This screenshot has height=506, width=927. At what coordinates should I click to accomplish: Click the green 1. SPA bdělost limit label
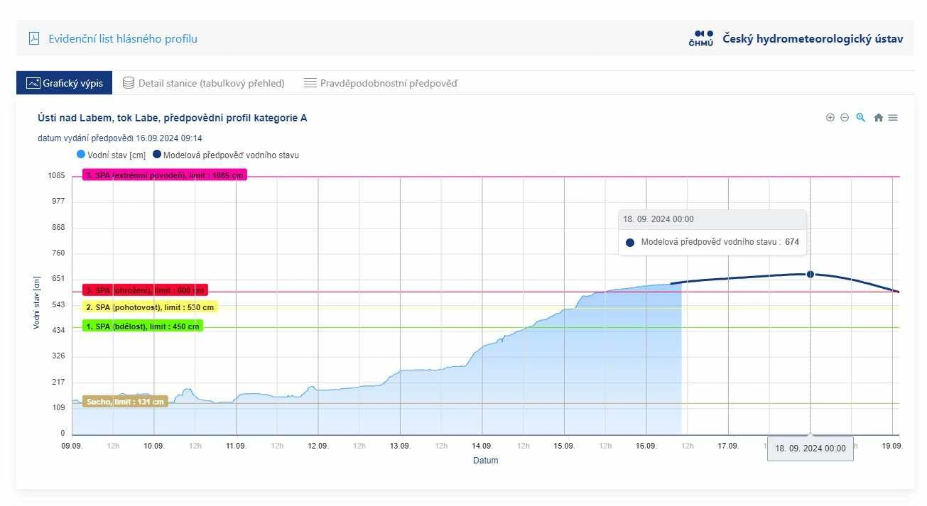click(143, 326)
